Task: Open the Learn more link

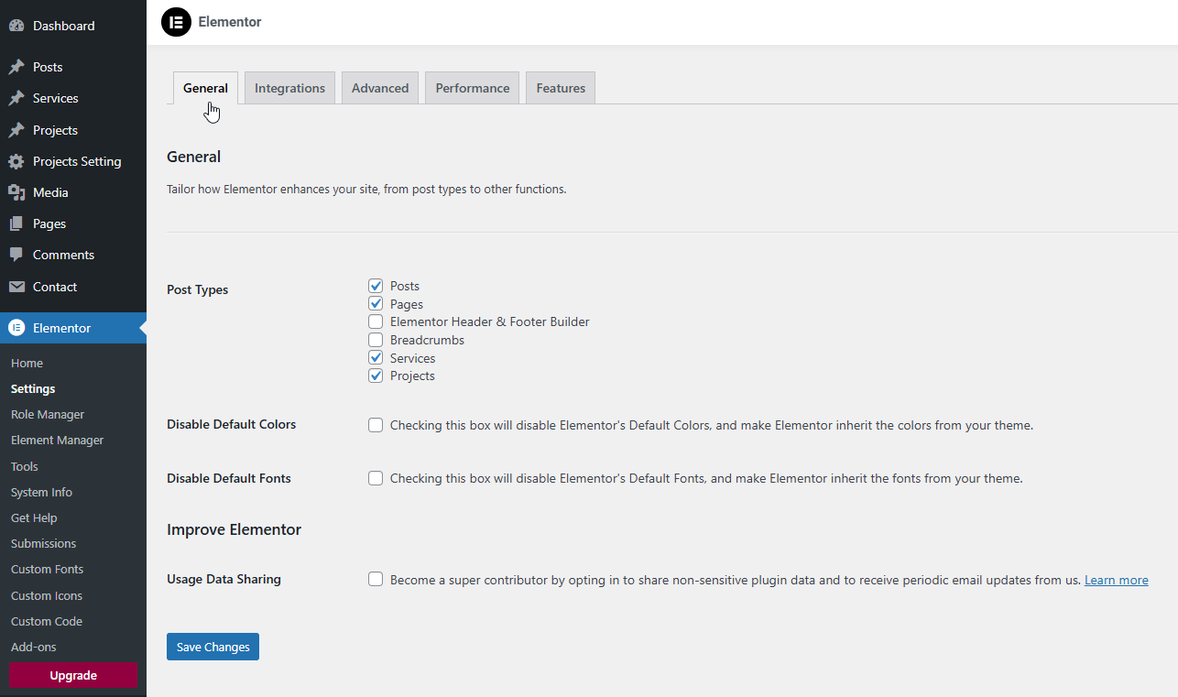Action: tap(1116, 580)
